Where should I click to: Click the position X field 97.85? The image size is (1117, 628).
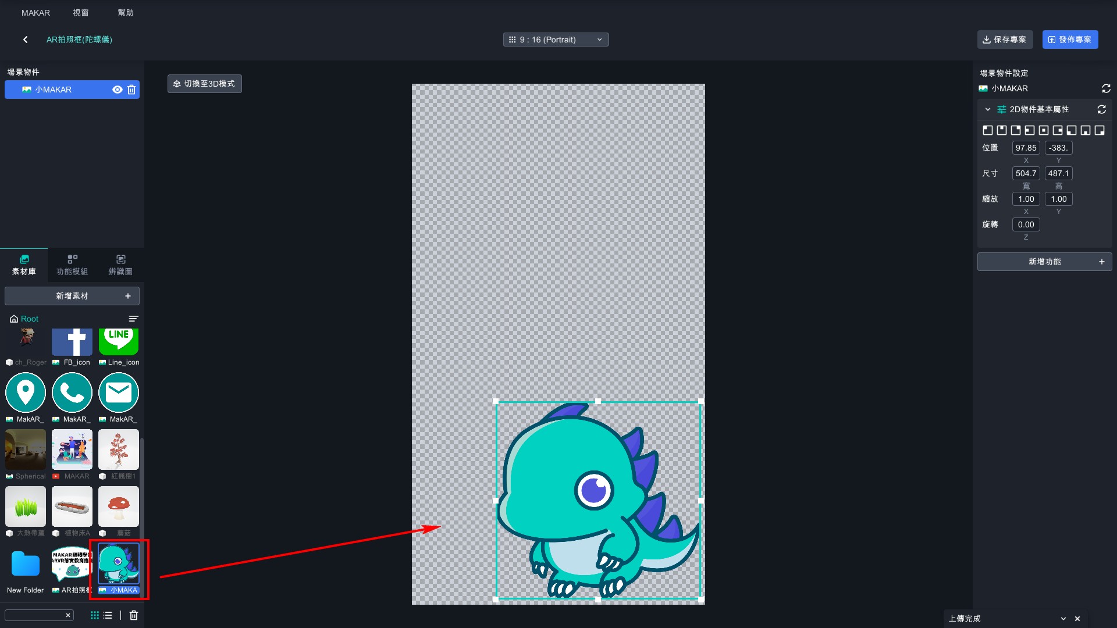[x=1026, y=148]
